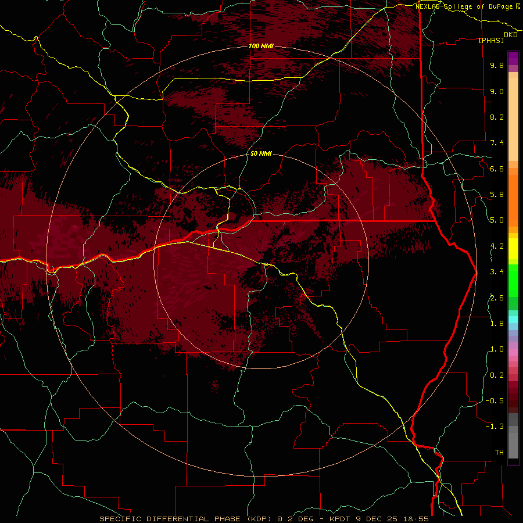523x523 pixels.
Task: Click the 5.0 value on the color scale
Action: 497,220
